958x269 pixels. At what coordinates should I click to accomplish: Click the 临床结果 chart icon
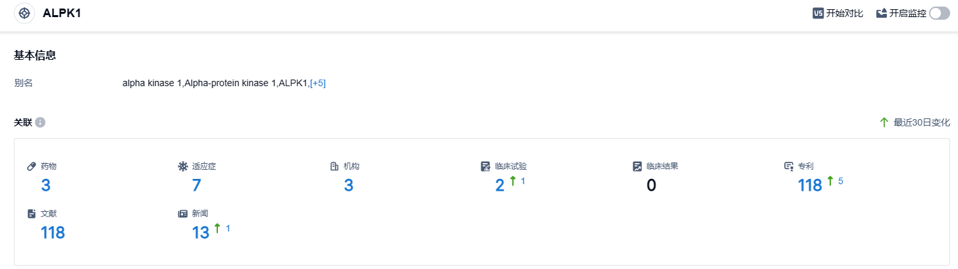(x=637, y=166)
